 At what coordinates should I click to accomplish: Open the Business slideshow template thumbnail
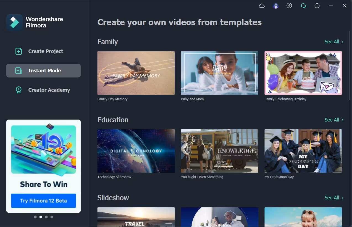[220, 217]
